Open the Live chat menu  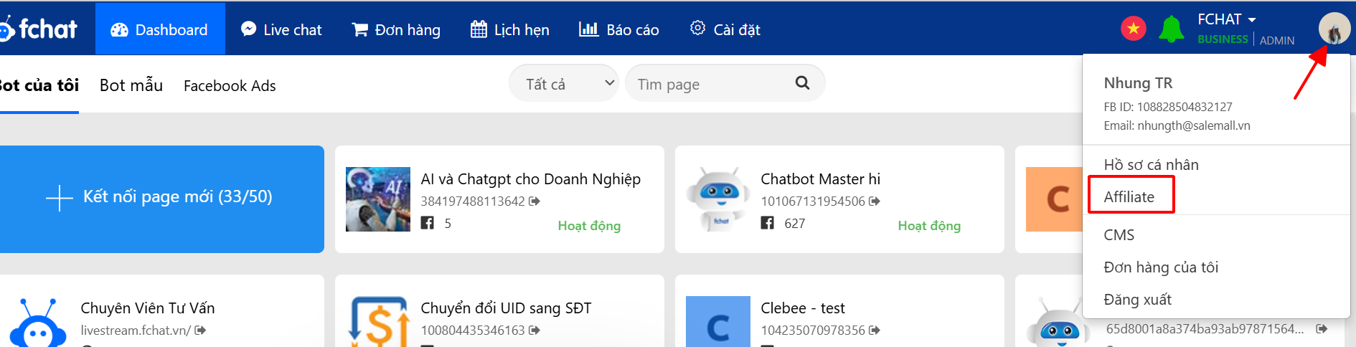(281, 29)
